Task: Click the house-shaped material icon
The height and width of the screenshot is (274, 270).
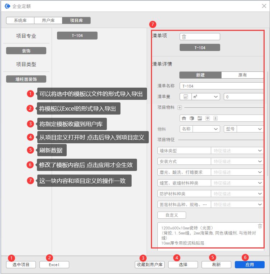Action: tap(184, 118)
